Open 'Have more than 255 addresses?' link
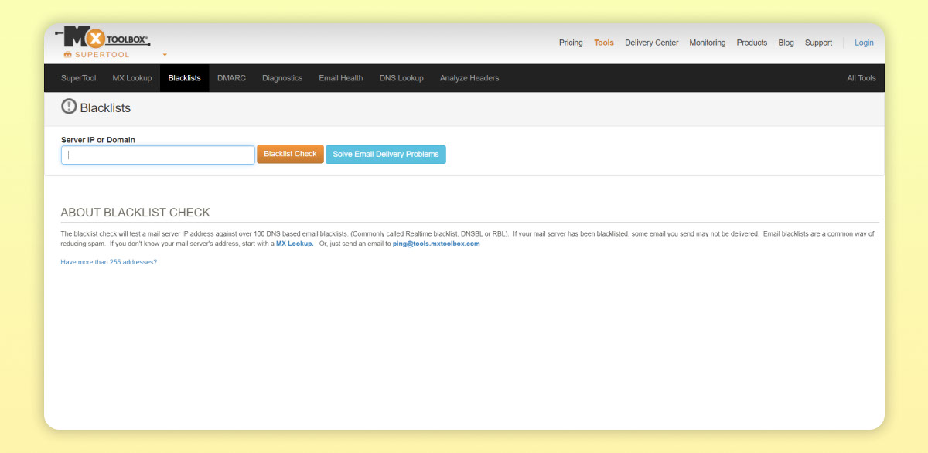This screenshot has height=453, width=928. [109, 262]
